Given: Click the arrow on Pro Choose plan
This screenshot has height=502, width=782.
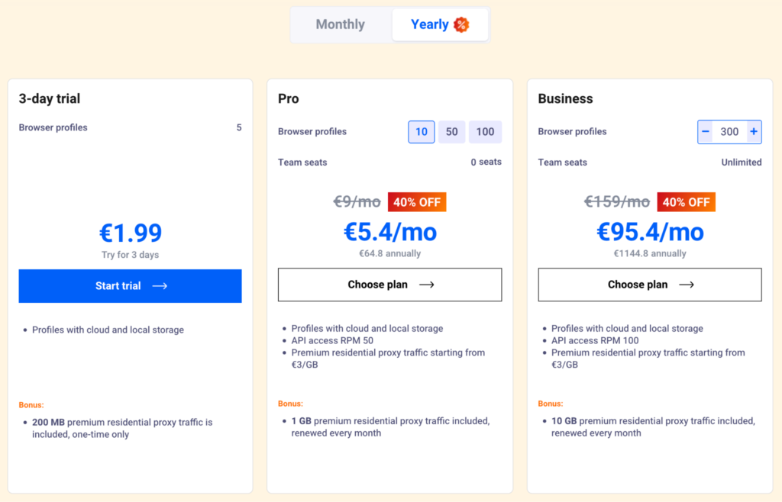Looking at the screenshot, I should coord(427,285).
